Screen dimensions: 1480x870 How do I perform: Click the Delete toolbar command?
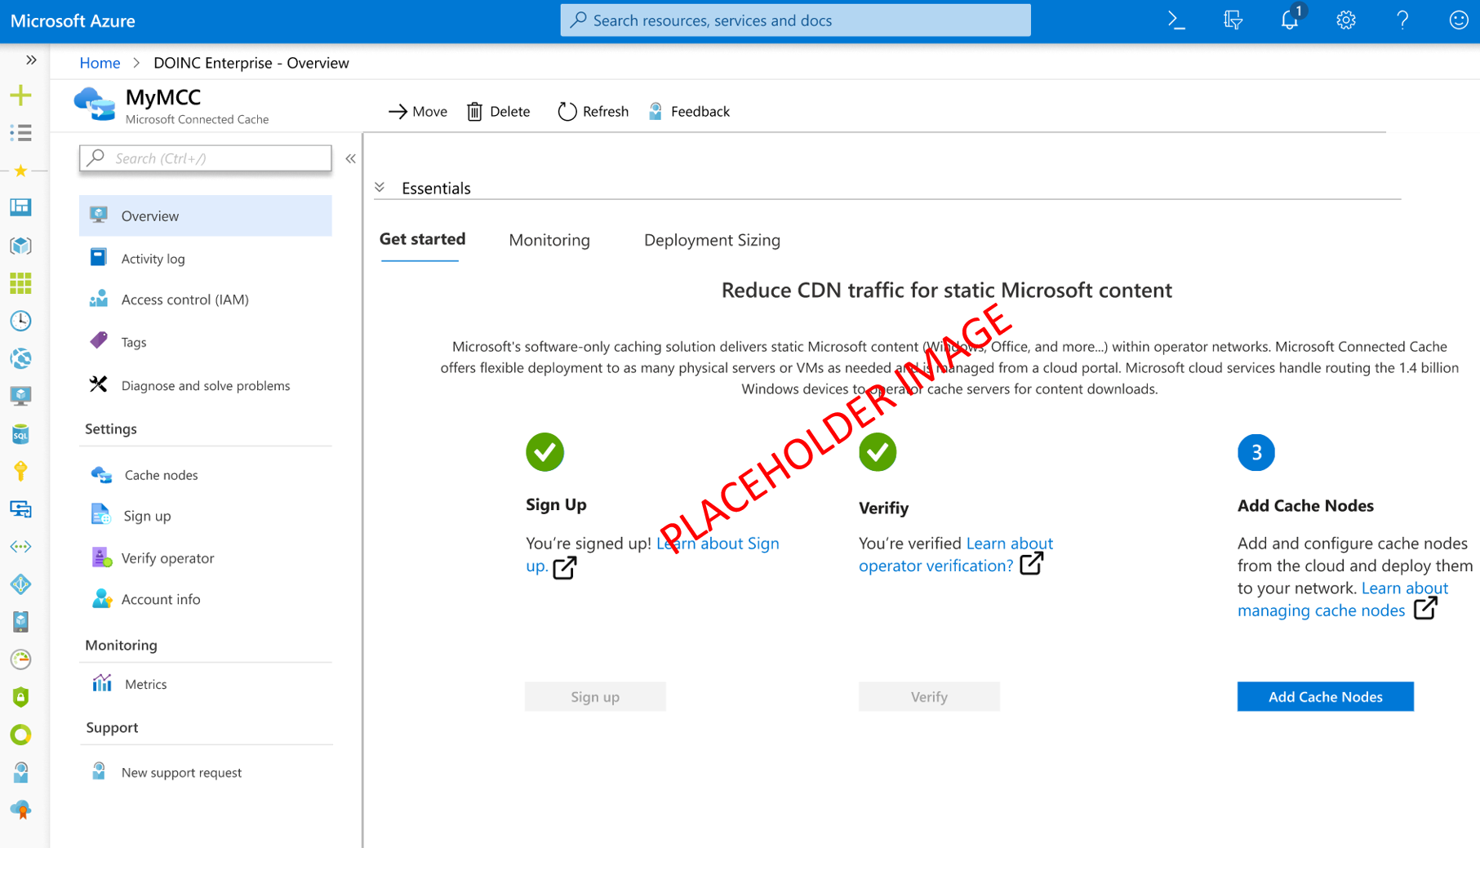[498, 111]
